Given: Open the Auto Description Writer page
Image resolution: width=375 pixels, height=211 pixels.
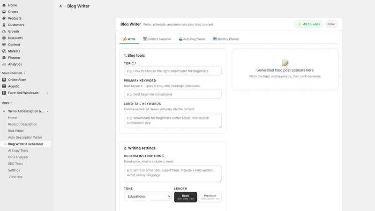Looking at the screenshot, I should point(25,137).
